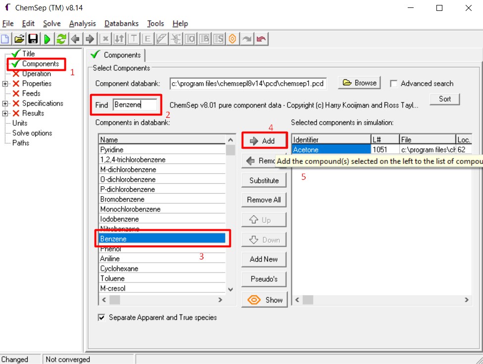Click down arrow of component list scrollbar

(x=230, y=289)
